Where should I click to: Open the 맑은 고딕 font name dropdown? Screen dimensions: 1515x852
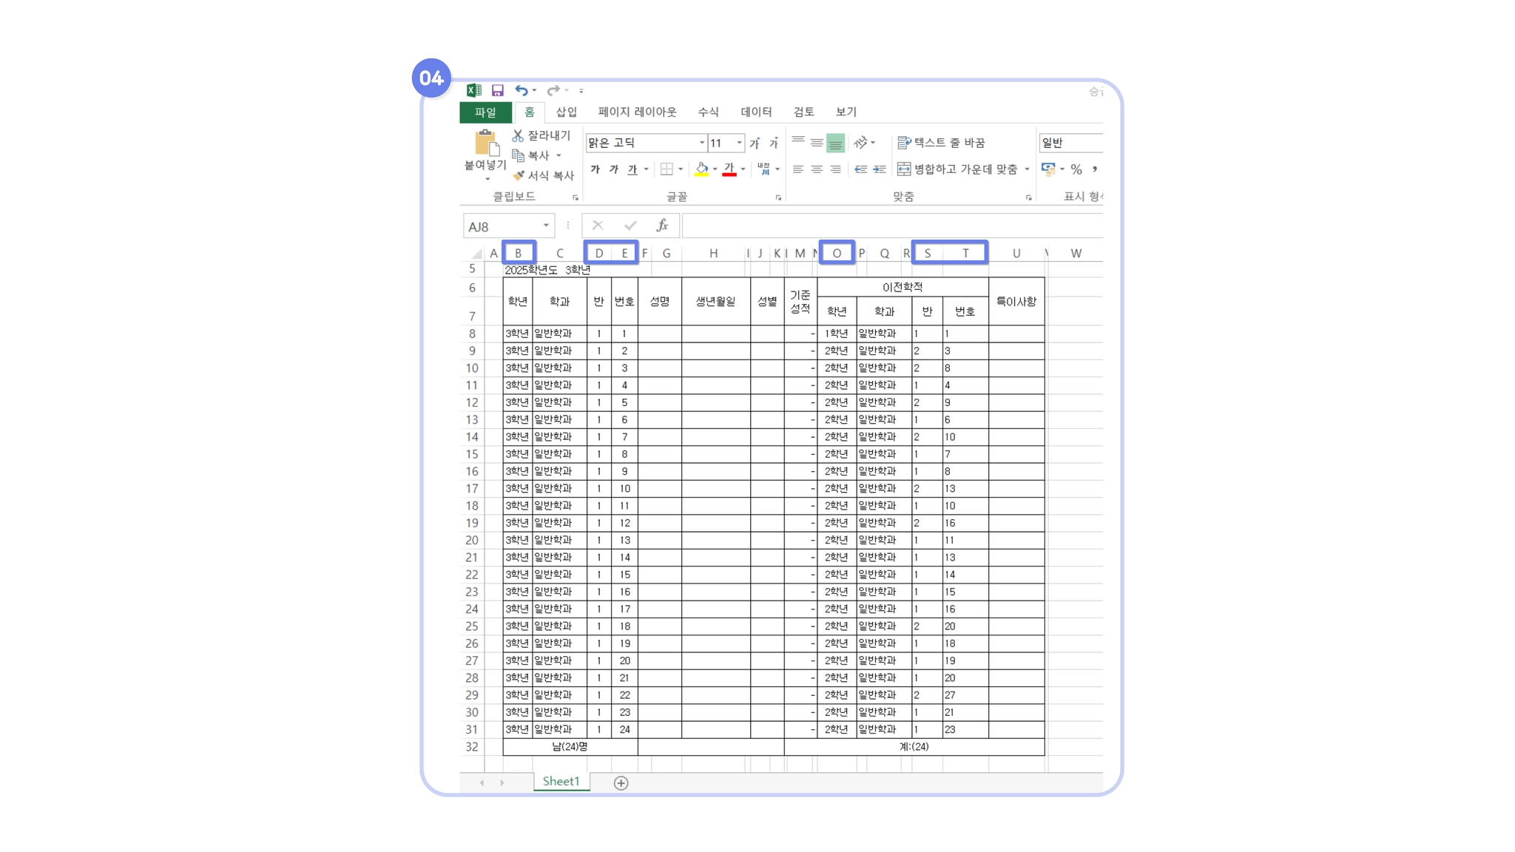click(x=701, y=143)
